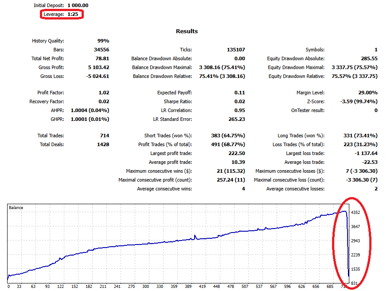Click the 389 tick on chart x-axis
The height and width of the screenshot is (291, 387).
pyautogui.click(x=188, y=286)
